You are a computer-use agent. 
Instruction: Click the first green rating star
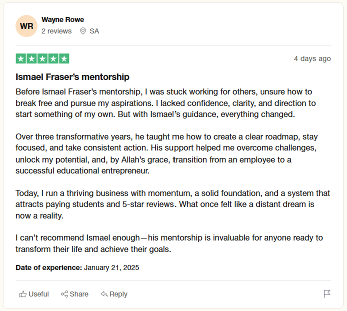[21, 58]
